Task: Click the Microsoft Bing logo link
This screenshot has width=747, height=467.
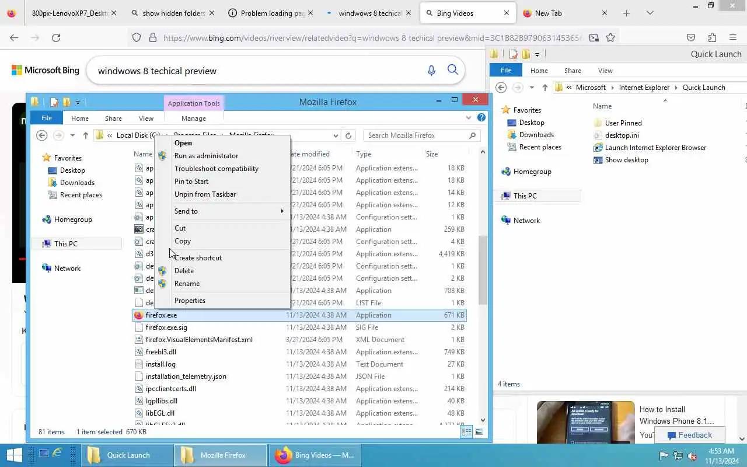Action: click(46, 71)
